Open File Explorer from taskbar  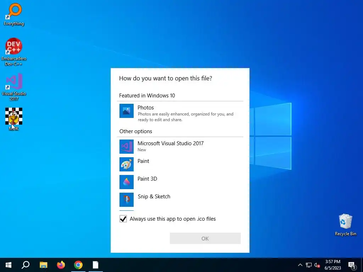tap(44, 265)
